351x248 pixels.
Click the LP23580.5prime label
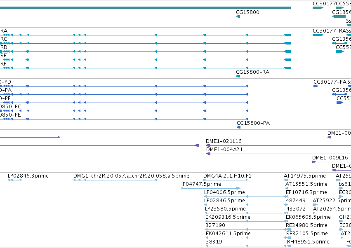click(226, 209)
